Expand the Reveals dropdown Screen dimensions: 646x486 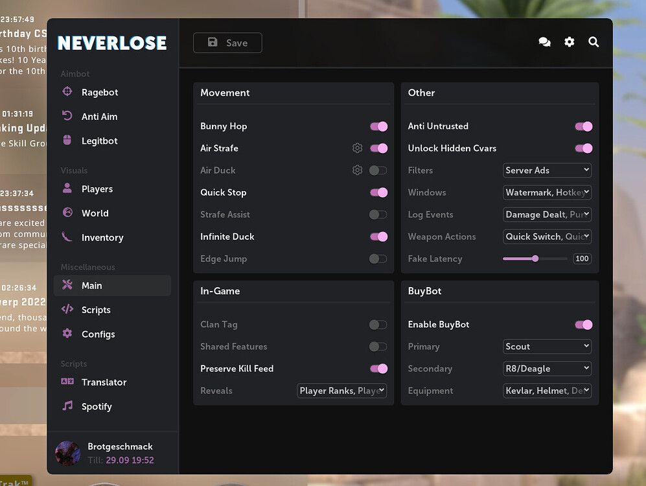coord(341,391)
